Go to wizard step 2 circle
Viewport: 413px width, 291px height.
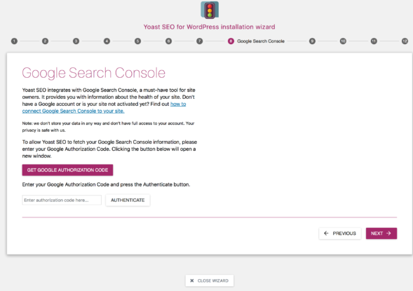coord(45,41)
